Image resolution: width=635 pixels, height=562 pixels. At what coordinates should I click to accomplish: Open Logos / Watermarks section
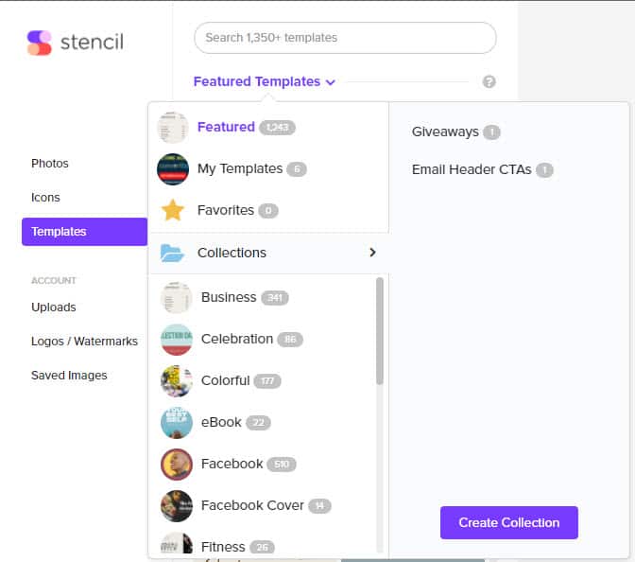coord(84,342)
